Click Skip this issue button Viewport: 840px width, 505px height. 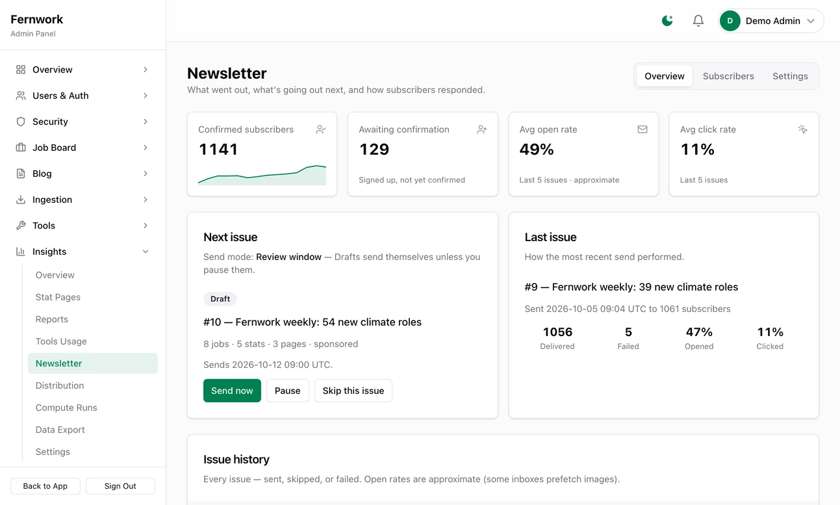coord(353,391)
